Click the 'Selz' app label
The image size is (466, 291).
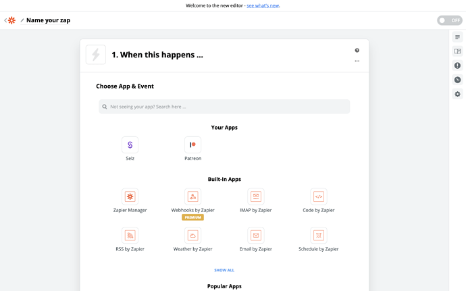(x=130, y=159)
